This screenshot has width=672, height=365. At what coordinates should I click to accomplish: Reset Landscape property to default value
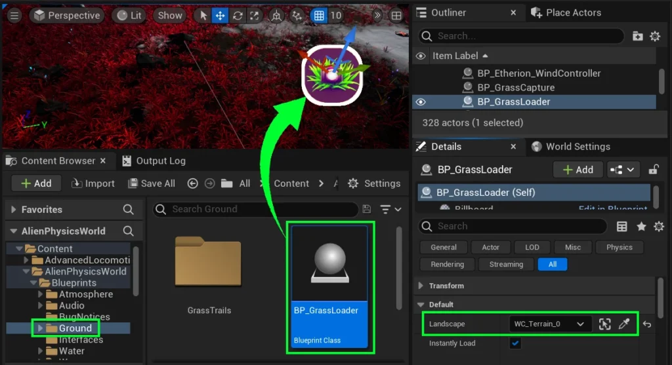647,324
